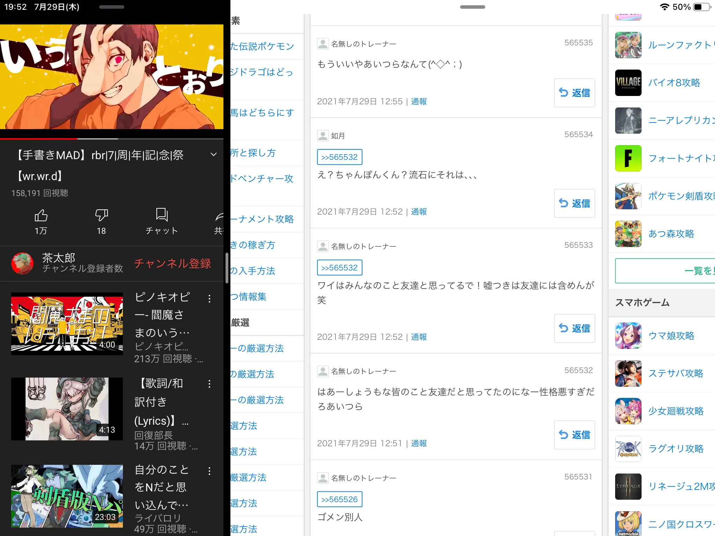Tap the thumbs down dislike icon
Image resolution: width=715 pixels, height=536 pixels.
pyautogui.click(x=101, y=216)
